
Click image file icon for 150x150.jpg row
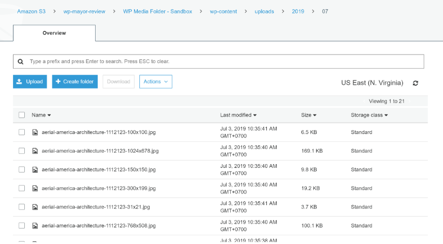tap(35, 170)
